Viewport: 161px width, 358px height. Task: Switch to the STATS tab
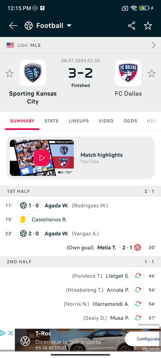pyautogui.click(x=51, y=121)
